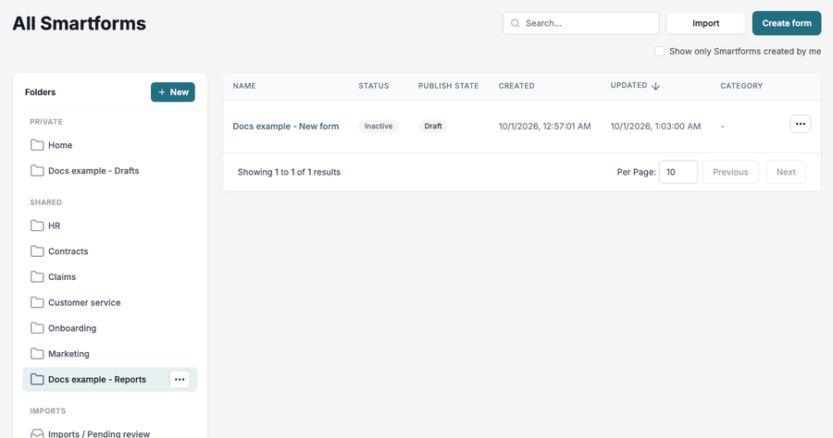The width and height of the screenshot is (833, 438).
Task: Click the Create form button
Action: [786, 23]
